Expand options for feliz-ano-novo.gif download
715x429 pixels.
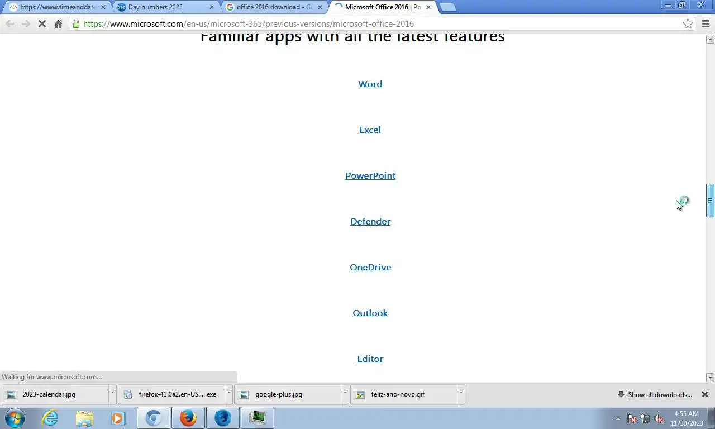pyautogui.click(x=460, y=394)
